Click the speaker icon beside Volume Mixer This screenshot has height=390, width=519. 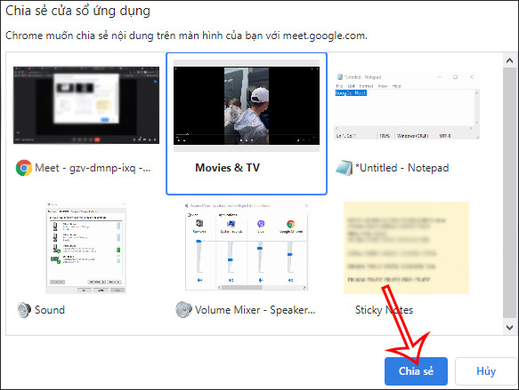[x=183, y=310]
